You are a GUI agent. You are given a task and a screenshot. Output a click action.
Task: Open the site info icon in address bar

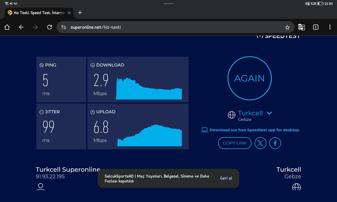pyautogui.click(x=64, y=27)
